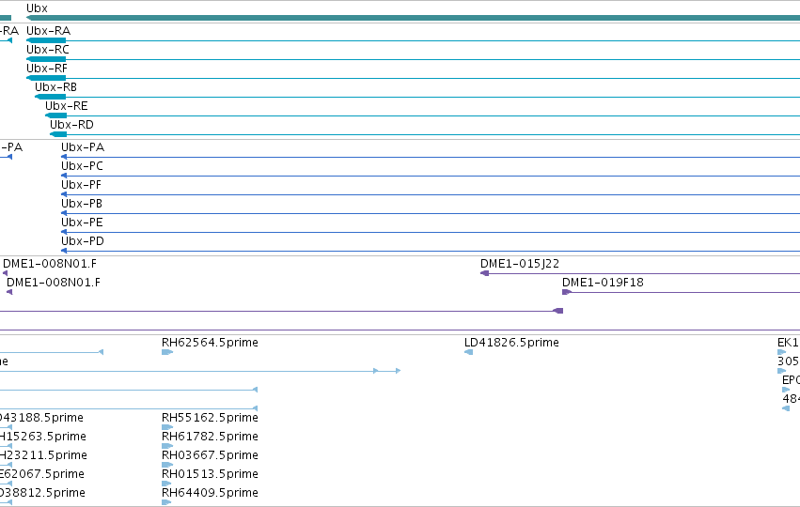Select the RH64409.5prime EST label

[x=210, y=493]
